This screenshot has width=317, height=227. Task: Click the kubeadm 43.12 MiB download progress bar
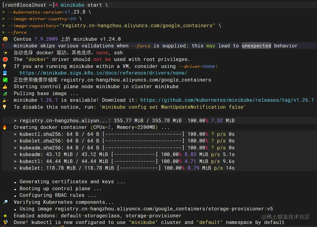[134, 155]
